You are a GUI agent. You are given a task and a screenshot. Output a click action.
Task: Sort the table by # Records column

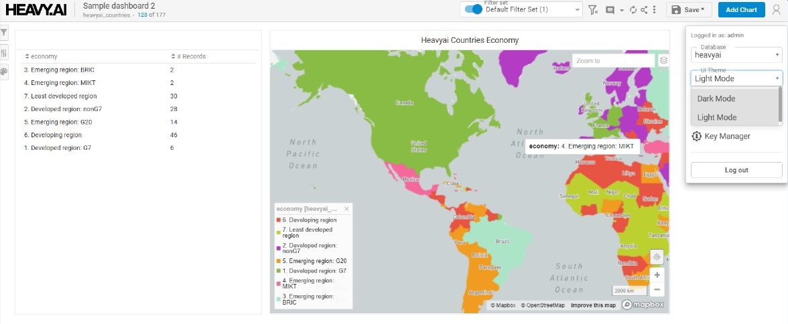coord(188,56)
